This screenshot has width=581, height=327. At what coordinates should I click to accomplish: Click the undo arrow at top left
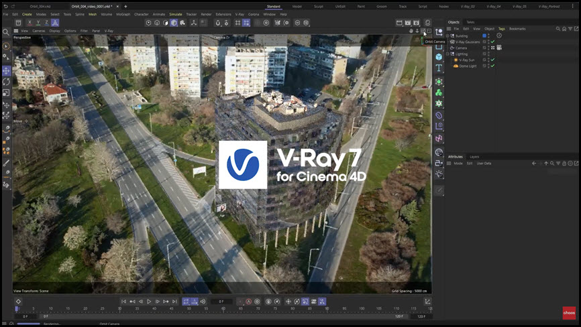click(5, 6)
